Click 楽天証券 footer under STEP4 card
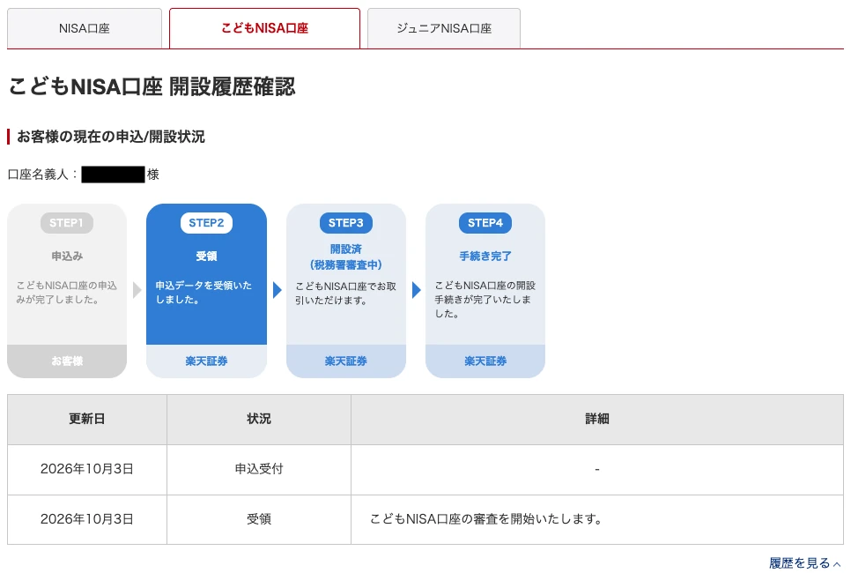Viewport: 851px width, 573px height. click(485, 361)
